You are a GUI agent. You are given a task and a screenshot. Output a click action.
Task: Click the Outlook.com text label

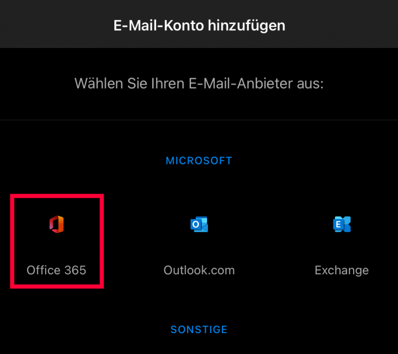tap(199, 270)
